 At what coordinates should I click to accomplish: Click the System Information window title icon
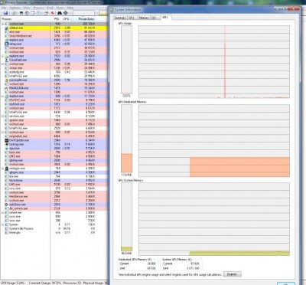coord(112,10)
